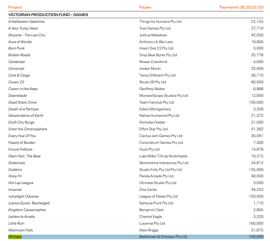Select the Payee column header
270x241 pixels.
click(145, 7)
